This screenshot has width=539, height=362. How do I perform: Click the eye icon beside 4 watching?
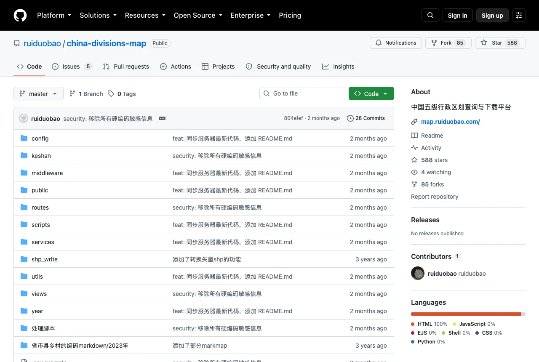(x=414, y=172)
